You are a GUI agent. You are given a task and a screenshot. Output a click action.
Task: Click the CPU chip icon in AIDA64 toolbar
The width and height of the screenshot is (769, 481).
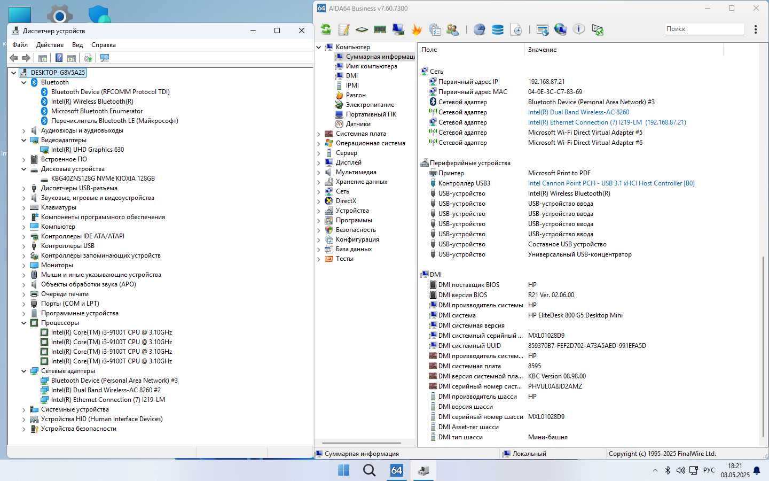tap(362, 29)
